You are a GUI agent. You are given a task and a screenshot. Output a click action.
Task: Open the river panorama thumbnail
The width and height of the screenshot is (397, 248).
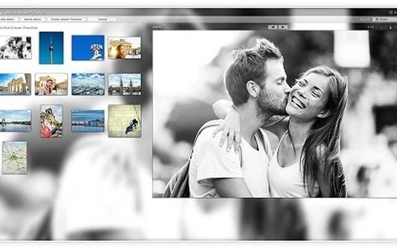(x=16, y=120)
